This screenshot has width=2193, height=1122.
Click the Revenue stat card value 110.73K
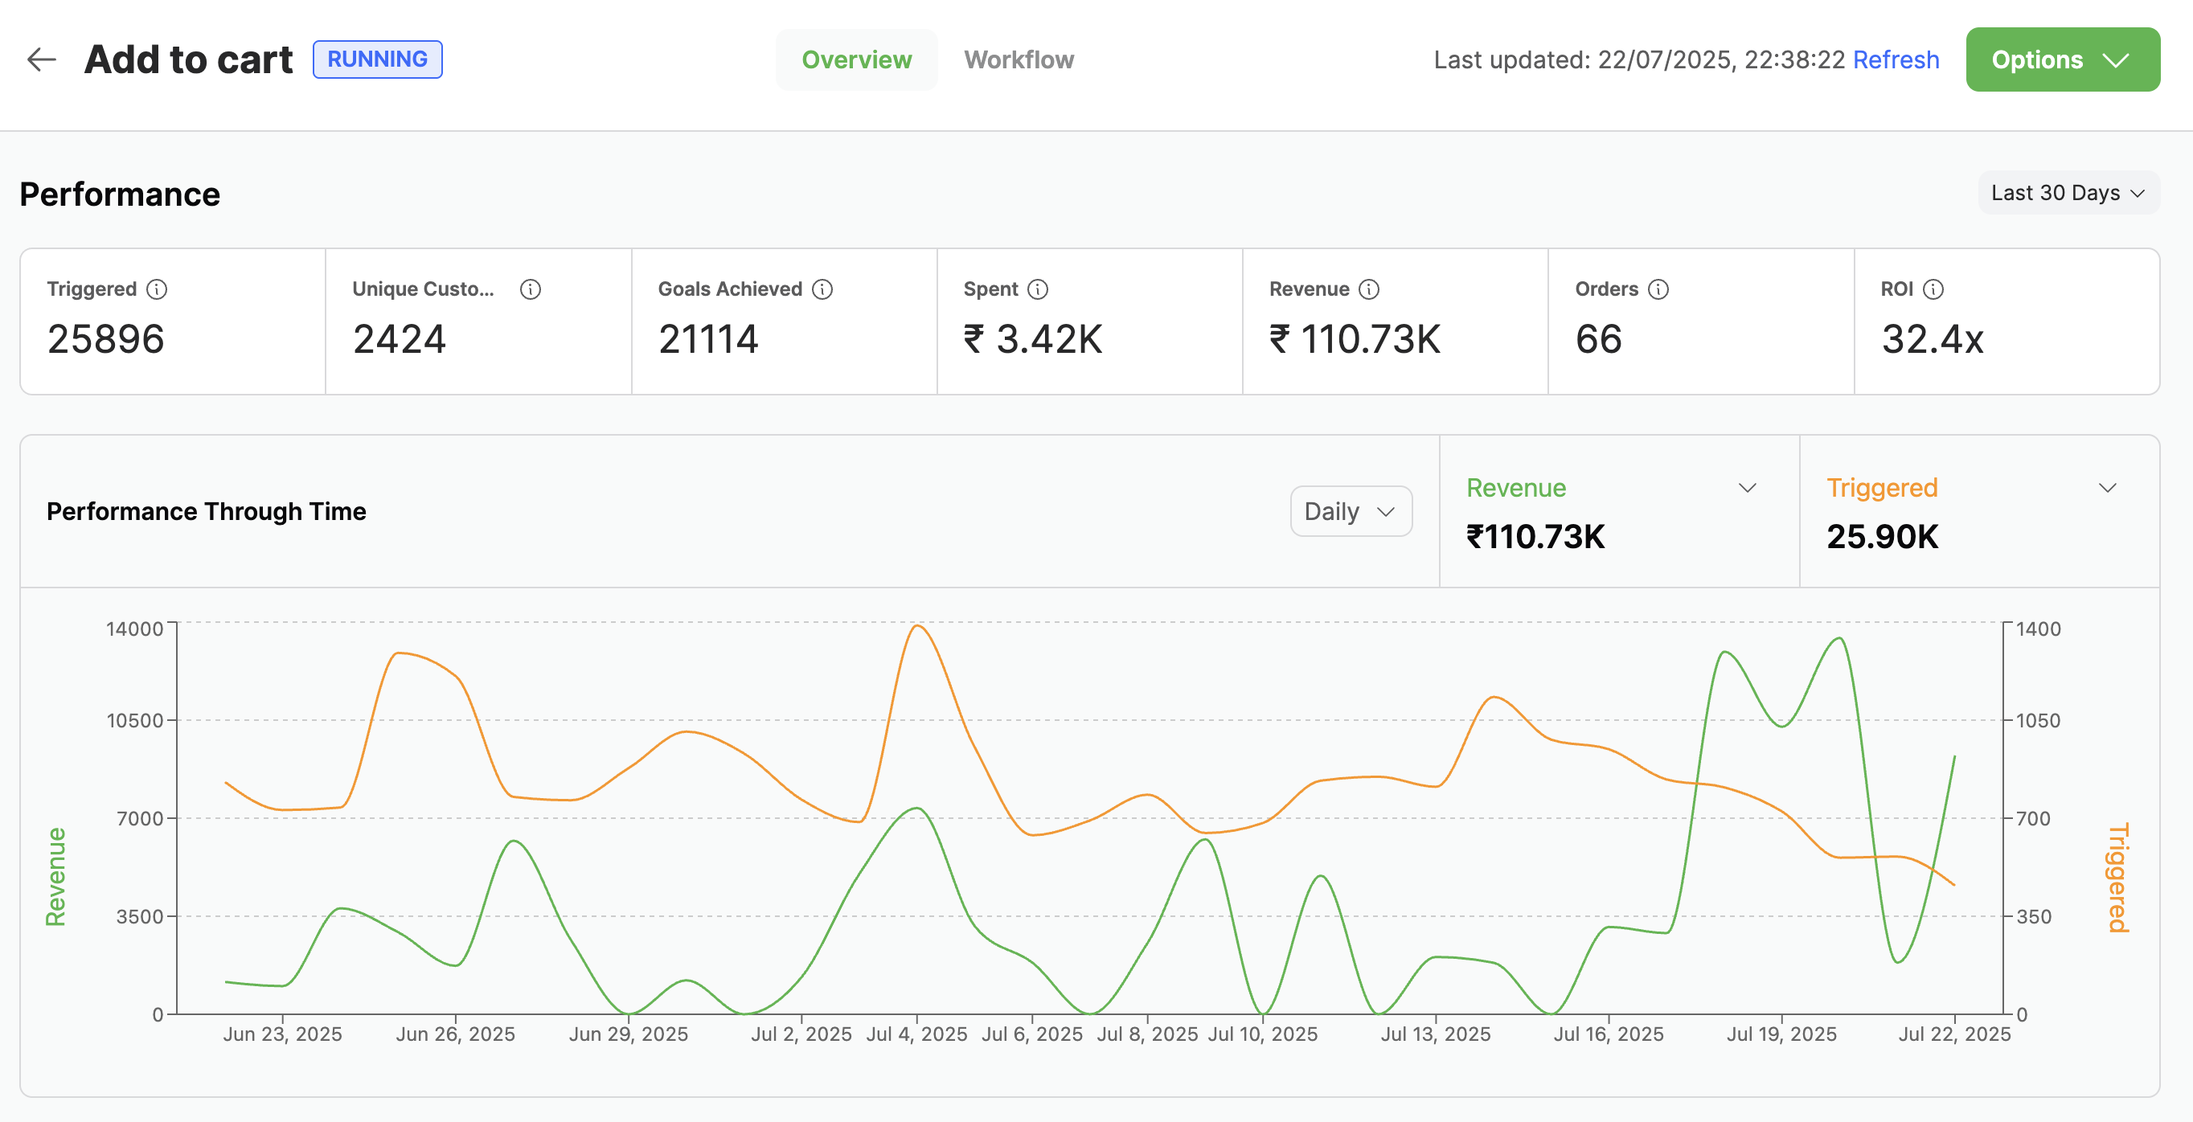[x=1355, y=339]
